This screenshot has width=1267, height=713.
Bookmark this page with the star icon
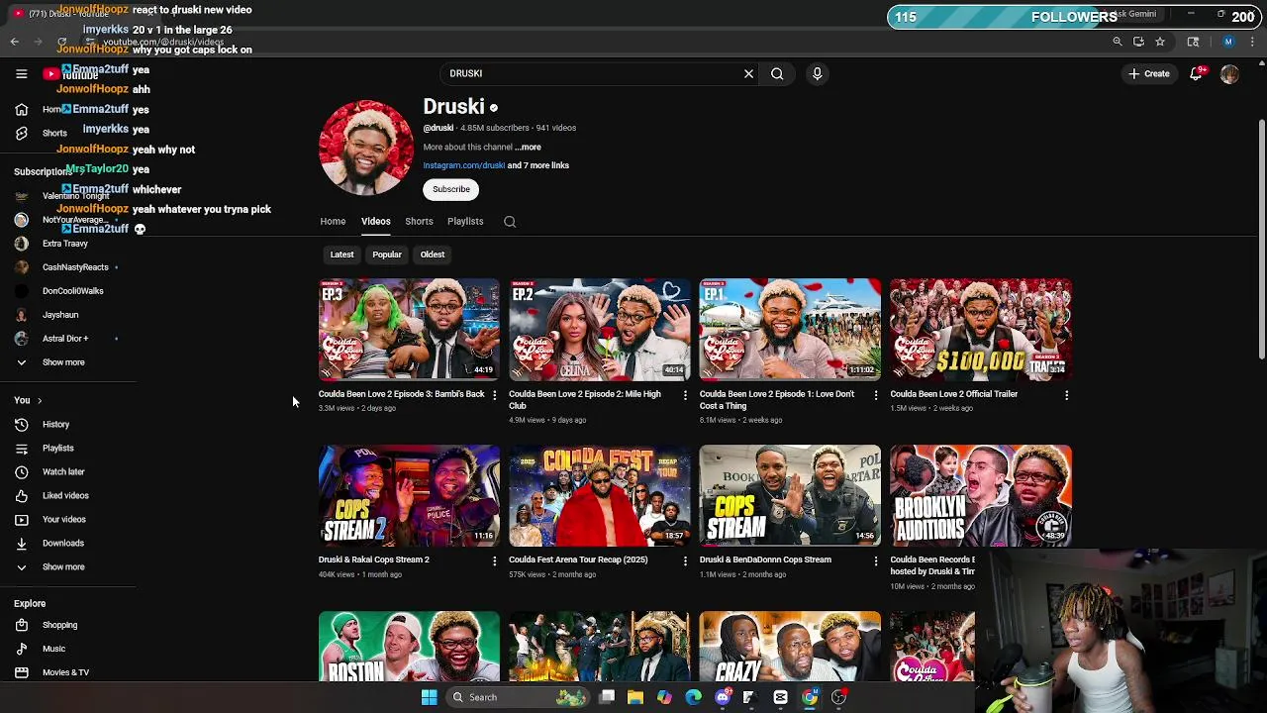click(1160, 42)
